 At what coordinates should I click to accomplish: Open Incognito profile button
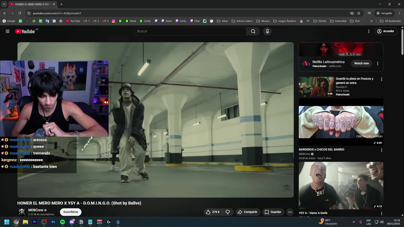pos(384,13)
